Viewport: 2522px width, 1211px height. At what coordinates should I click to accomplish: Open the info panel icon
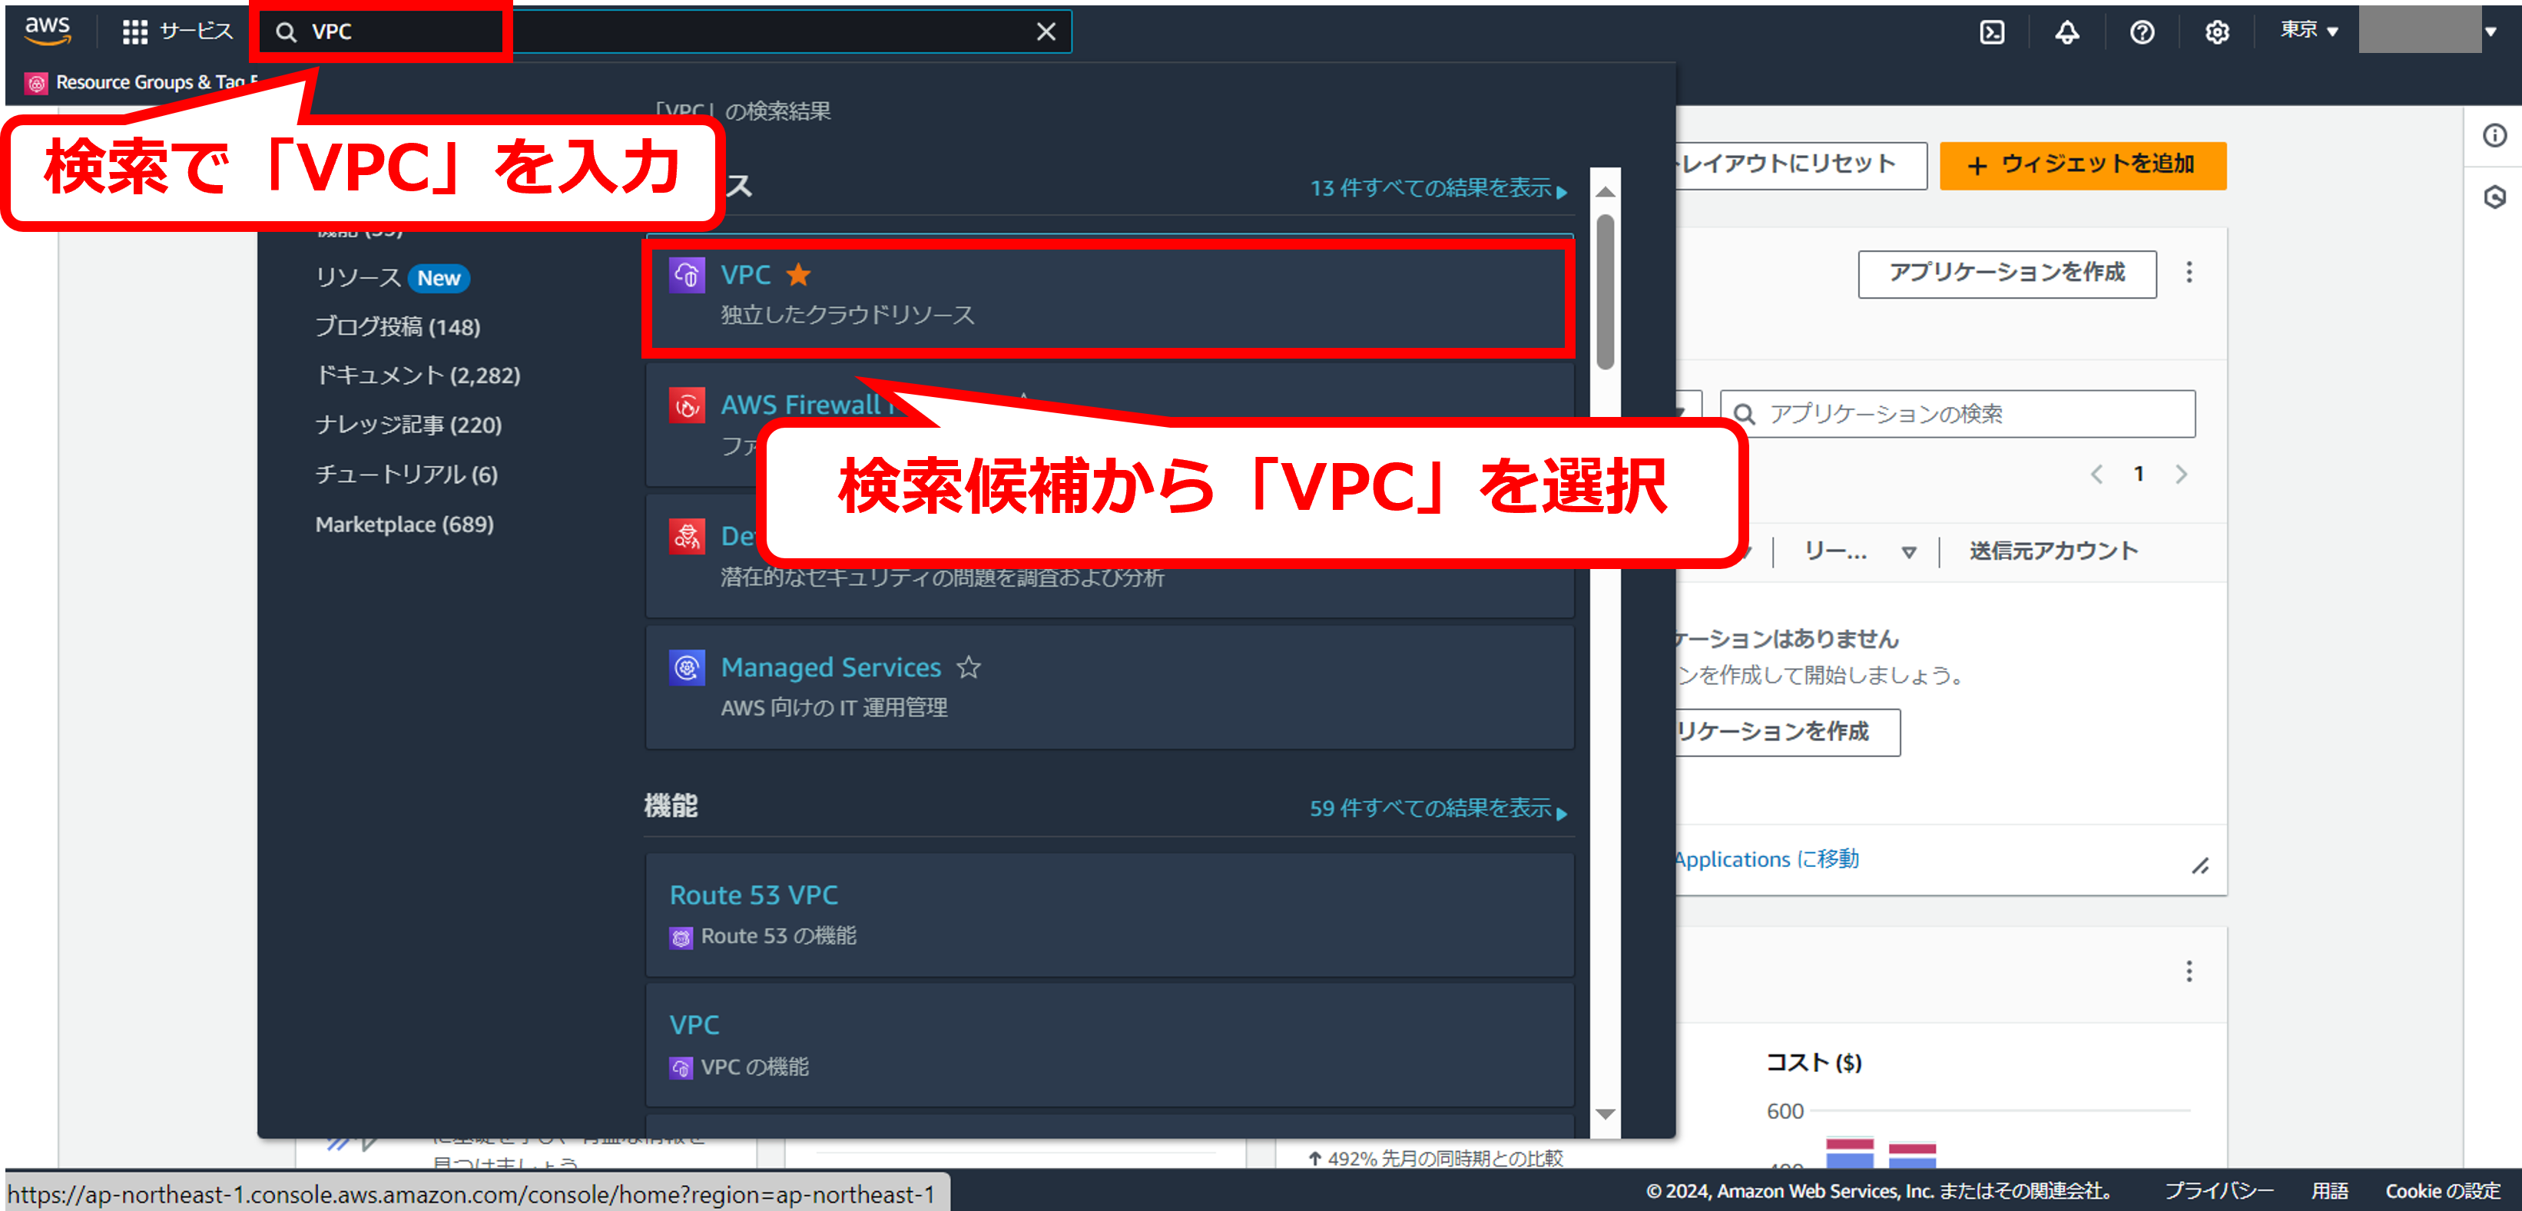click(x=2494, y=135)
